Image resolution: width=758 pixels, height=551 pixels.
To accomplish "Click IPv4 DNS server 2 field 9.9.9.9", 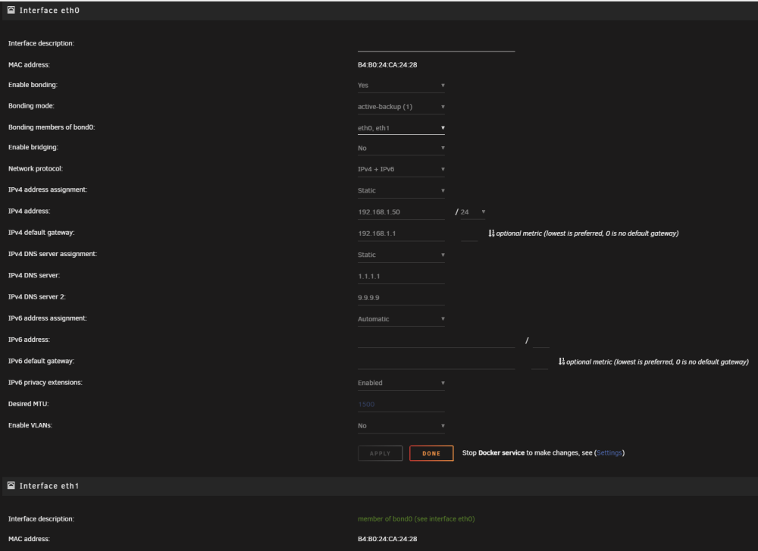I will tap(401, 298).
